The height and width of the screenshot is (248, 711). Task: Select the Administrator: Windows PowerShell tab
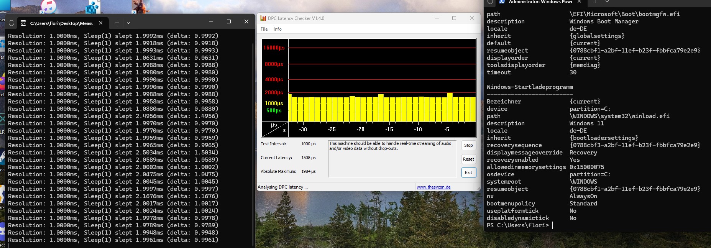click(540, 2)
